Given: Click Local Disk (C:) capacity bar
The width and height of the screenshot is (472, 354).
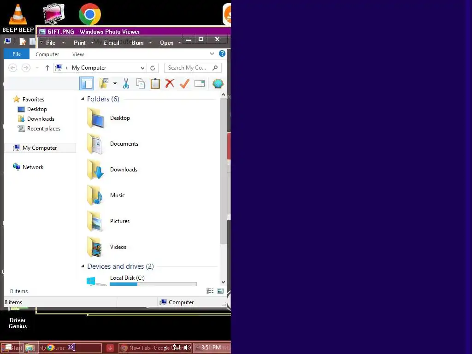Looking at the screenshot, I should point(153,284).
